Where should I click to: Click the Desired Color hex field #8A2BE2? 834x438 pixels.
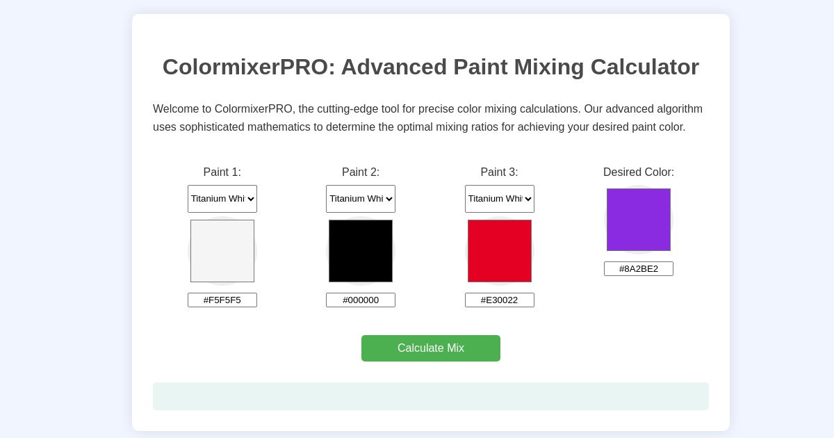(x=639, y=268)
